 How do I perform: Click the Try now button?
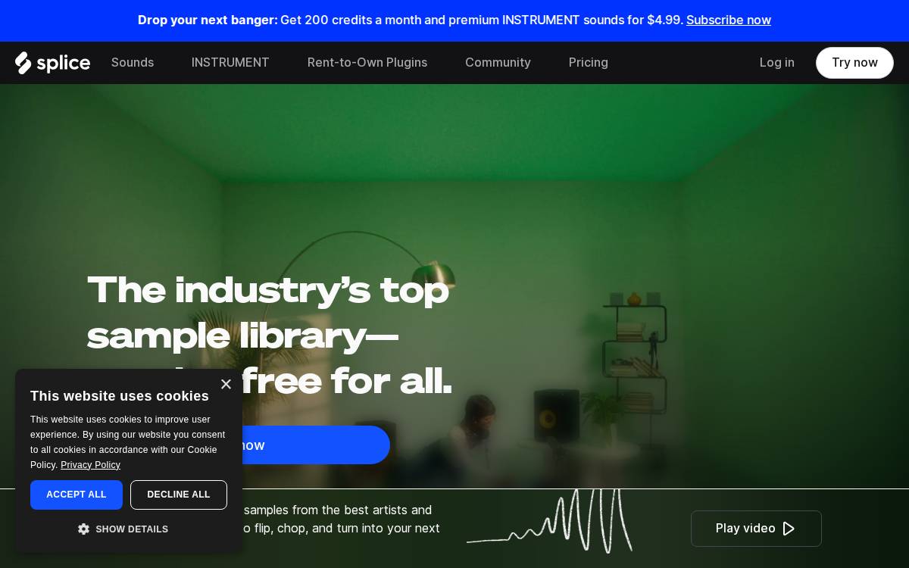click(854, 63)
